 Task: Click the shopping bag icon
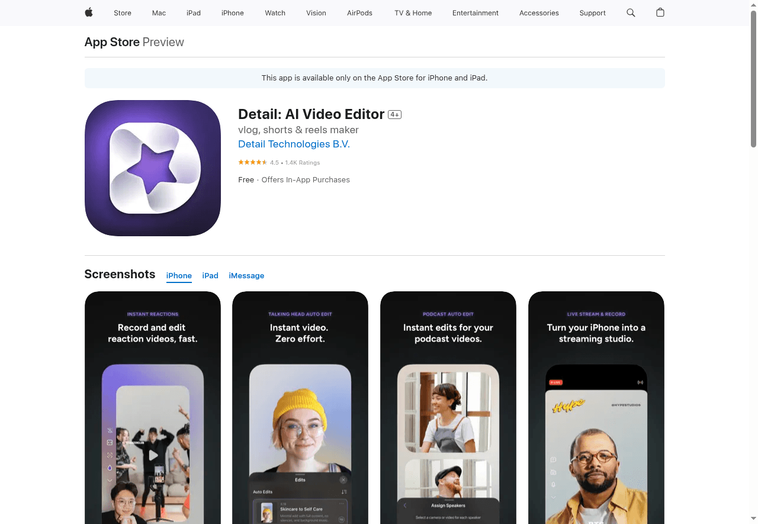pyautogui.click(x=660, y=12)
